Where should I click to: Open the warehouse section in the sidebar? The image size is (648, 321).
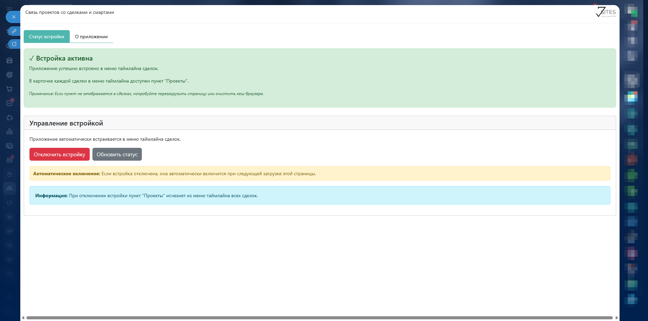click(9, 61)
